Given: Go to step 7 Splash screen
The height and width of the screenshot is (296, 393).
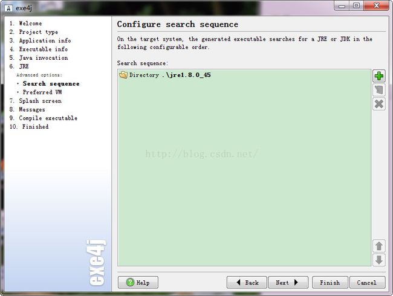Looking at the screenshot, I should pyautogui.click(x=35, y=101).
